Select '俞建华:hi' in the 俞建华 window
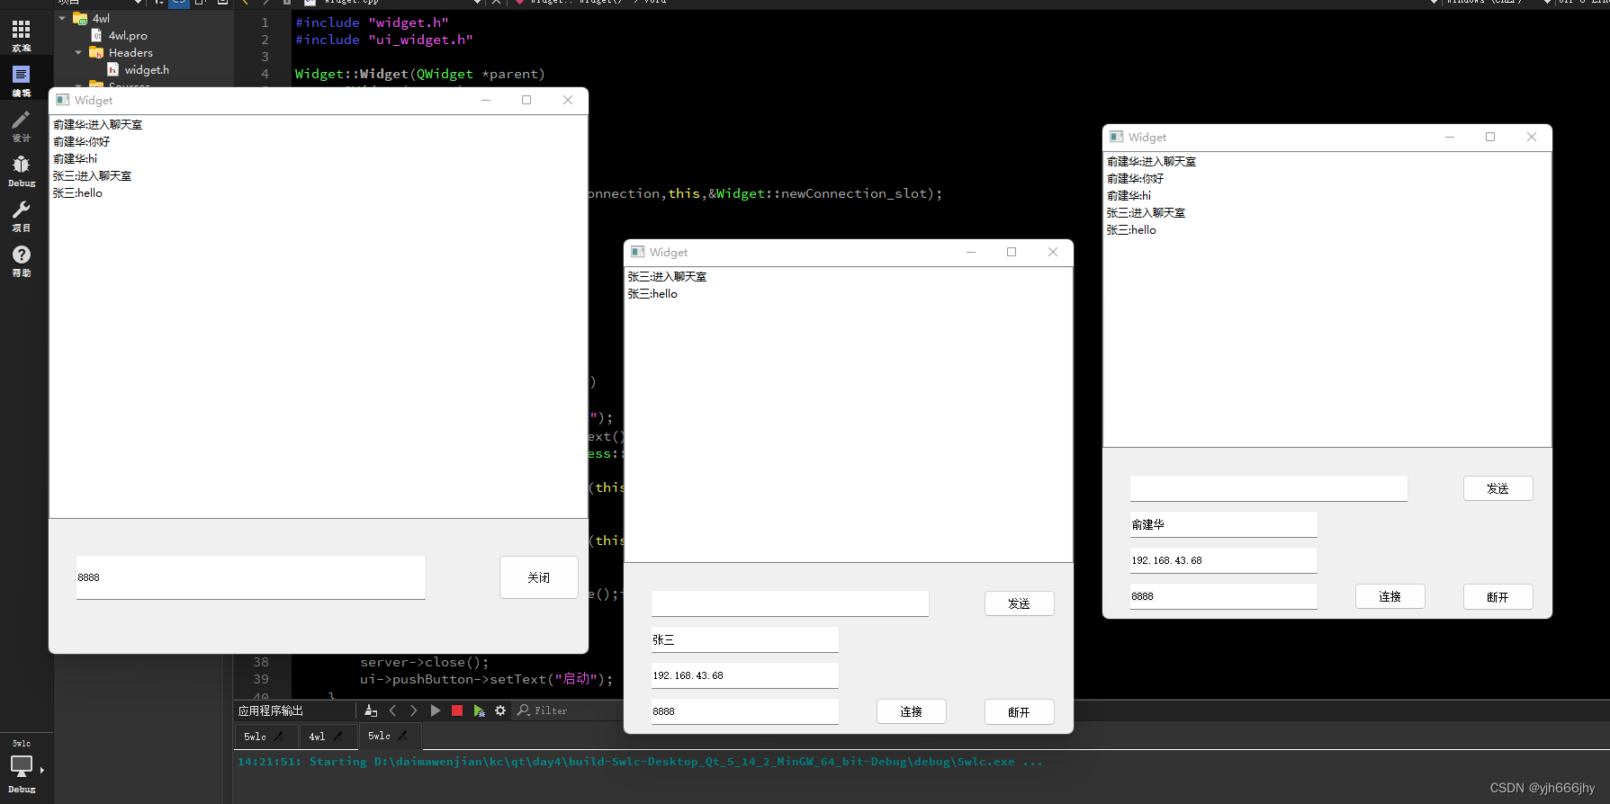The height and width of the screenshot is (804, 1610). pos(1129,196)
